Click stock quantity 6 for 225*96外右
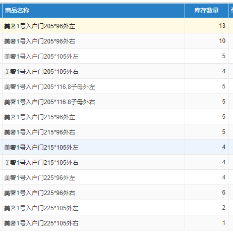233x233 pixels. [223, 193]
